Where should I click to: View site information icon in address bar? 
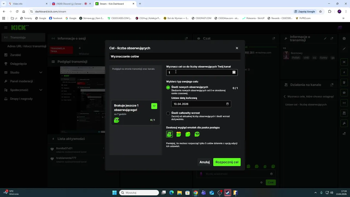[x=31, y=11]
